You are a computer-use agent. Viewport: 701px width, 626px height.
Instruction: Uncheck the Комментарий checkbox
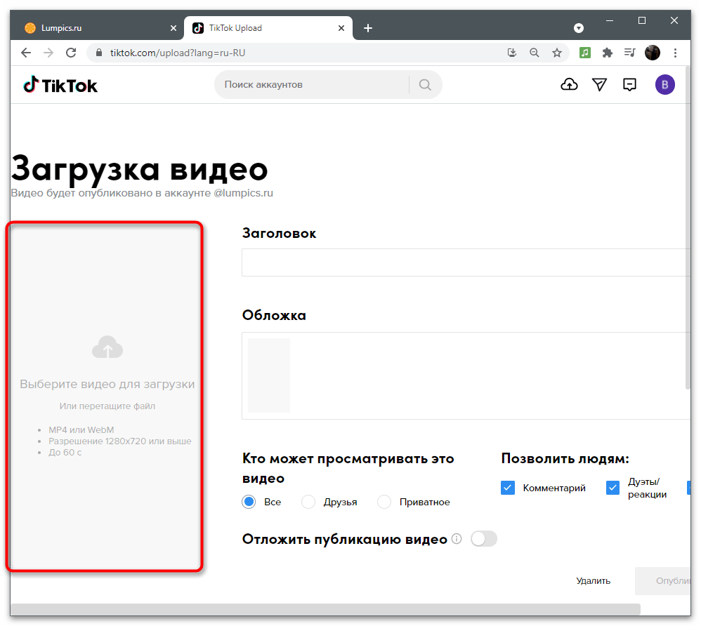(508, 487)
